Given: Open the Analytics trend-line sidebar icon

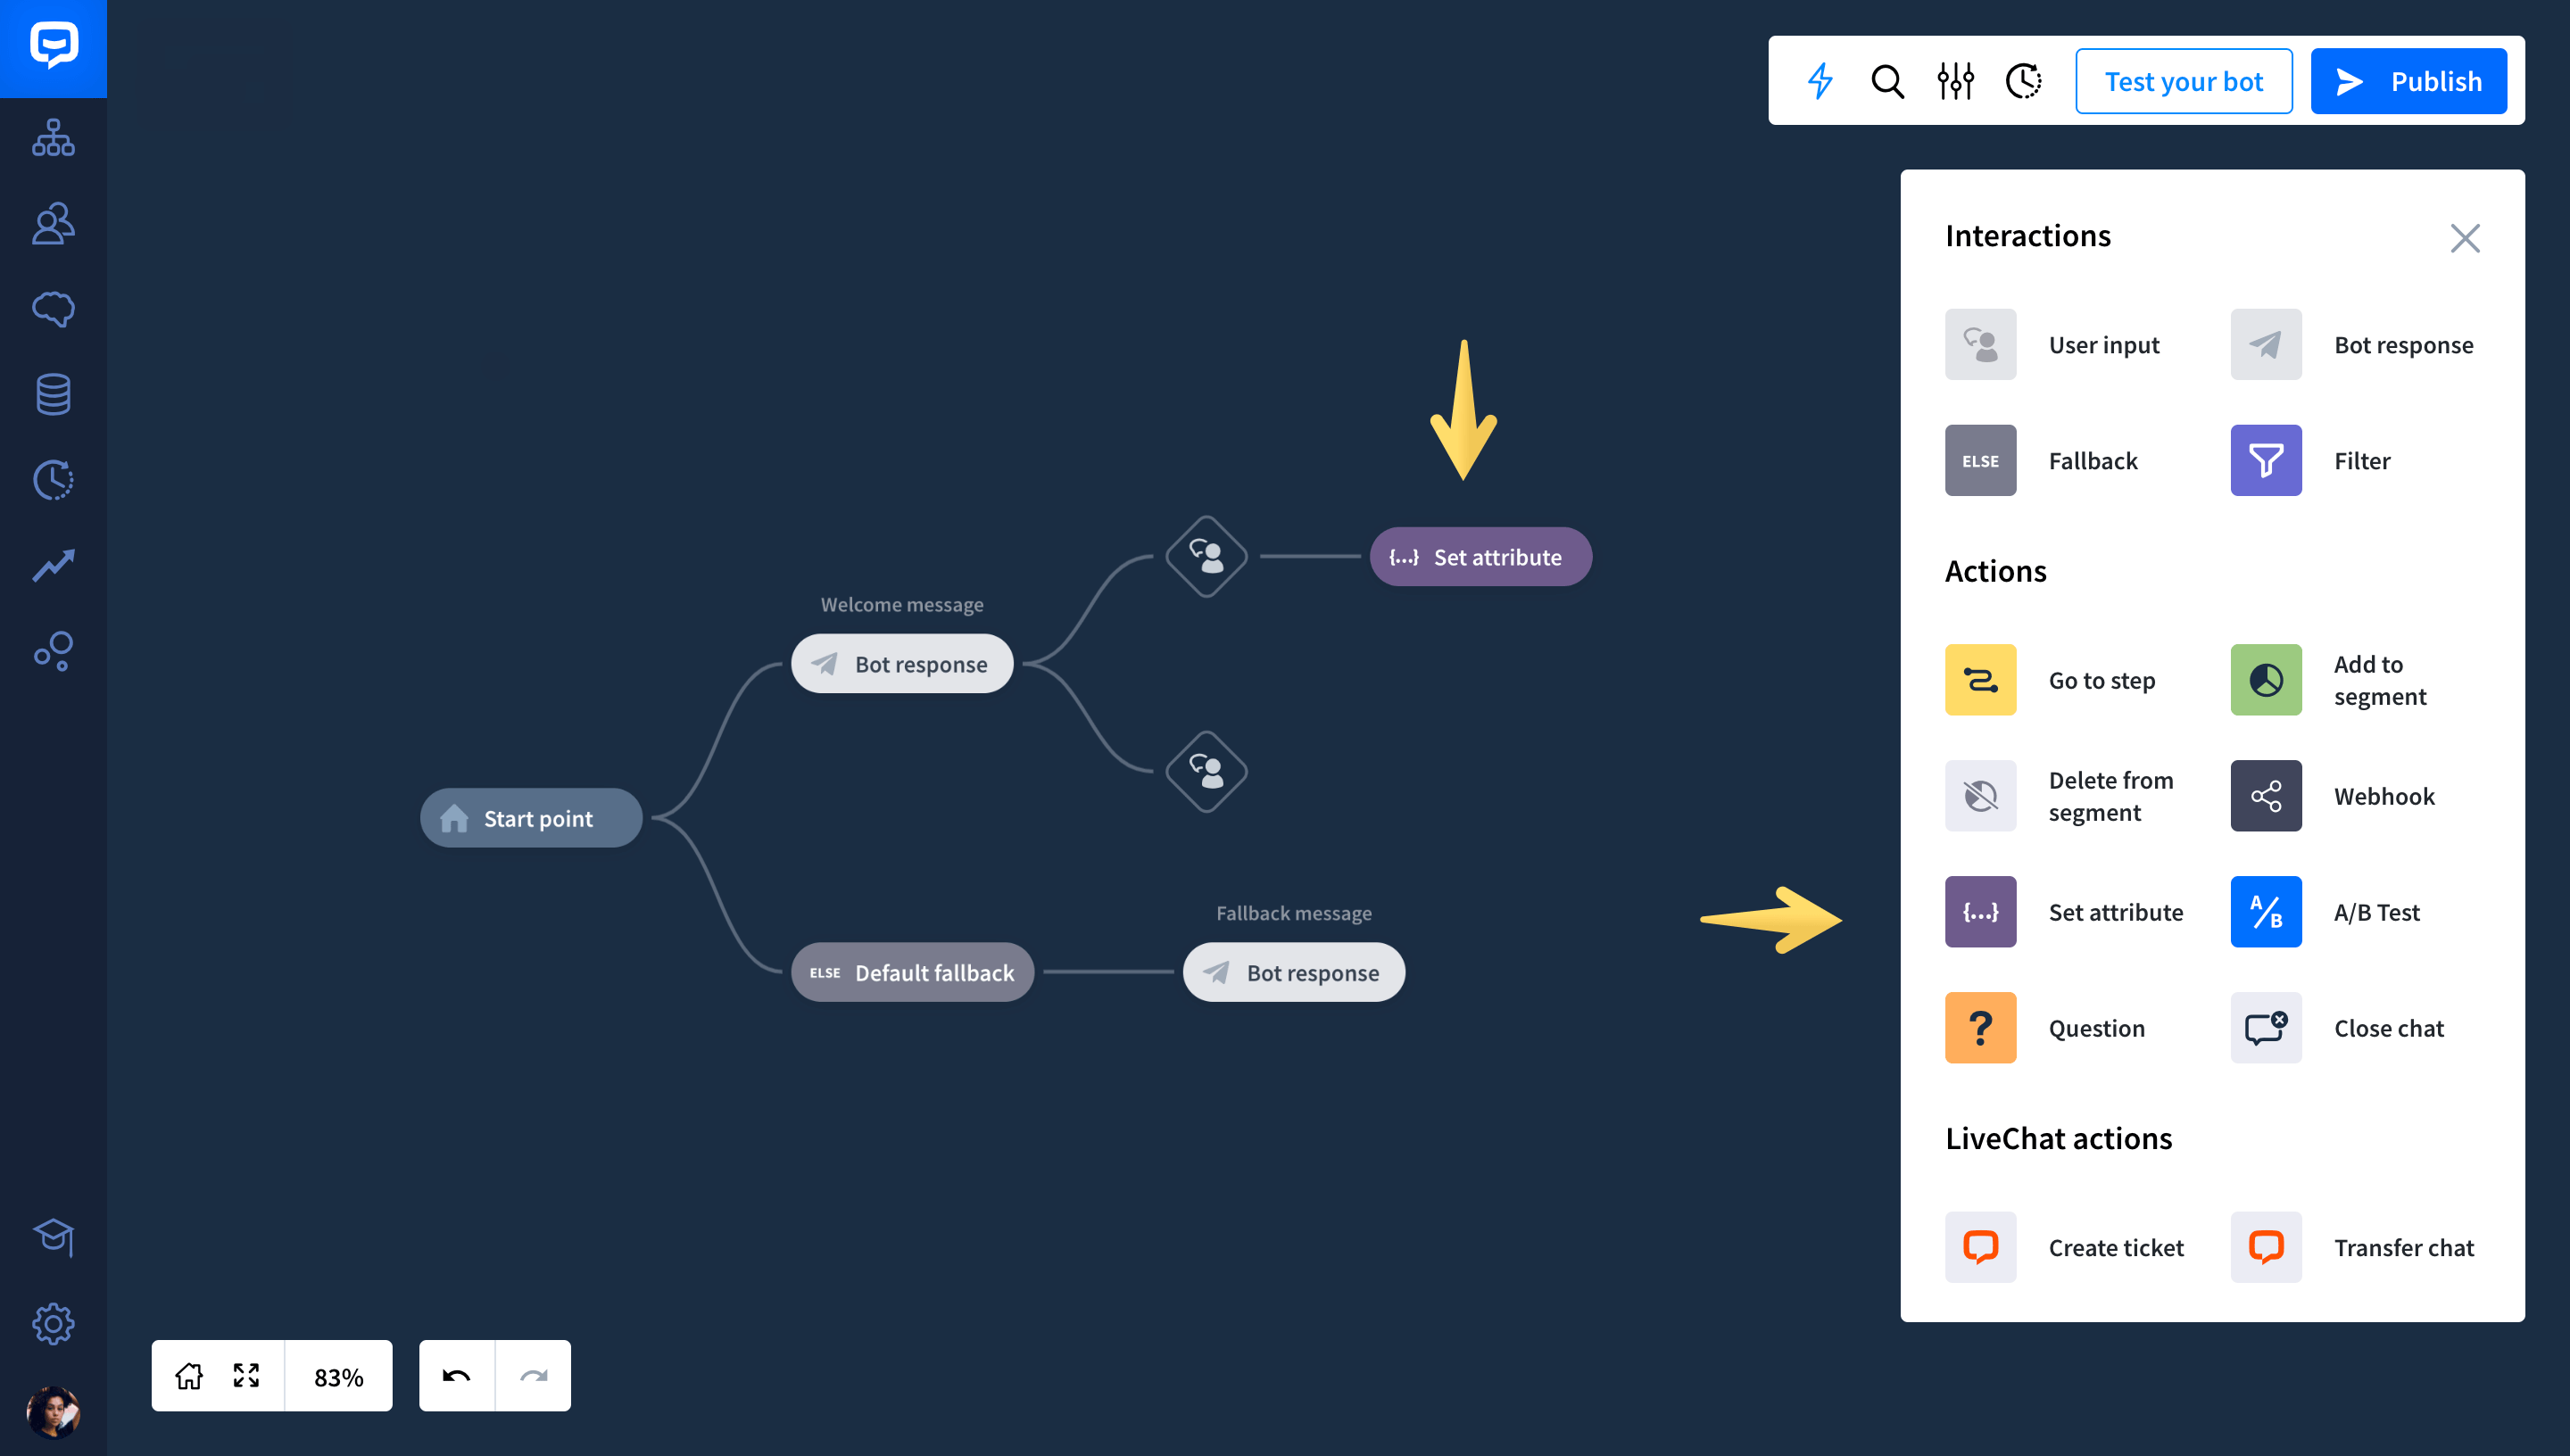Looking at the screenshot, I should pyautogui.click(x=53, y=565).
